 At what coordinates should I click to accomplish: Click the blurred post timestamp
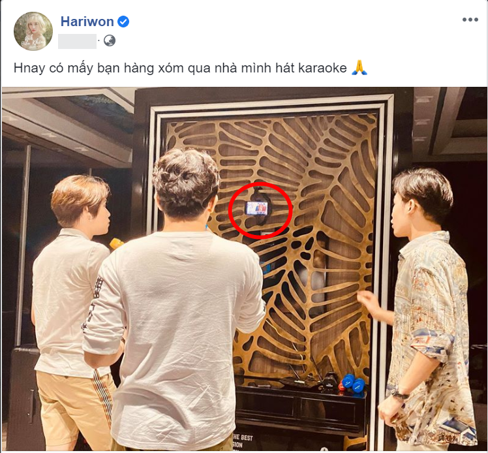coord(77,41)
